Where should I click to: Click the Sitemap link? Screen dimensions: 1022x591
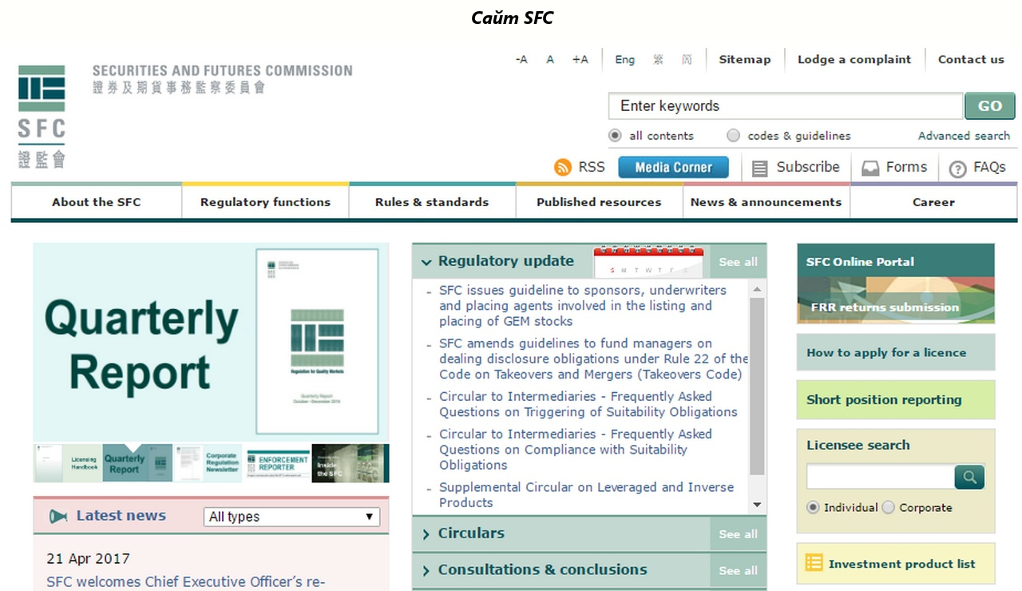coord(744,60)
